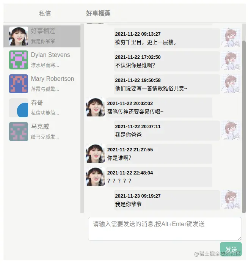Click 马克威's teal pixel avatar
Viewport: 248px width, 264px height.
click(19, 132)
